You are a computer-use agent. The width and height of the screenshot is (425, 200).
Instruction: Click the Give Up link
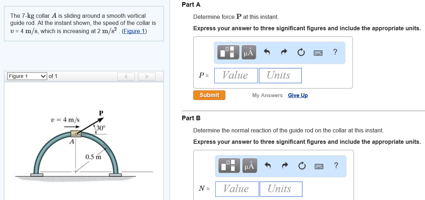(x=297, y=95)
